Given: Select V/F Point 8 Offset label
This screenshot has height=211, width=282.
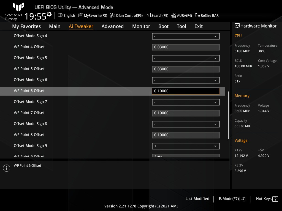Looking at the screenshot, I should tap(29, 135).
